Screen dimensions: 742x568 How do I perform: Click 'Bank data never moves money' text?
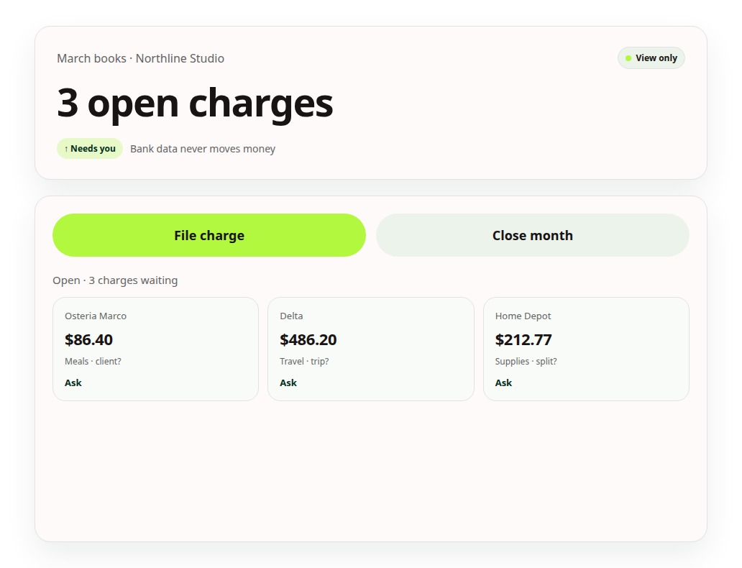pos(203,149)
